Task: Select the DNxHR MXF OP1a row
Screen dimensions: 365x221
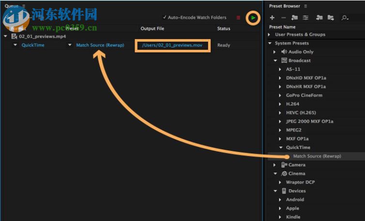Action: 306,87
